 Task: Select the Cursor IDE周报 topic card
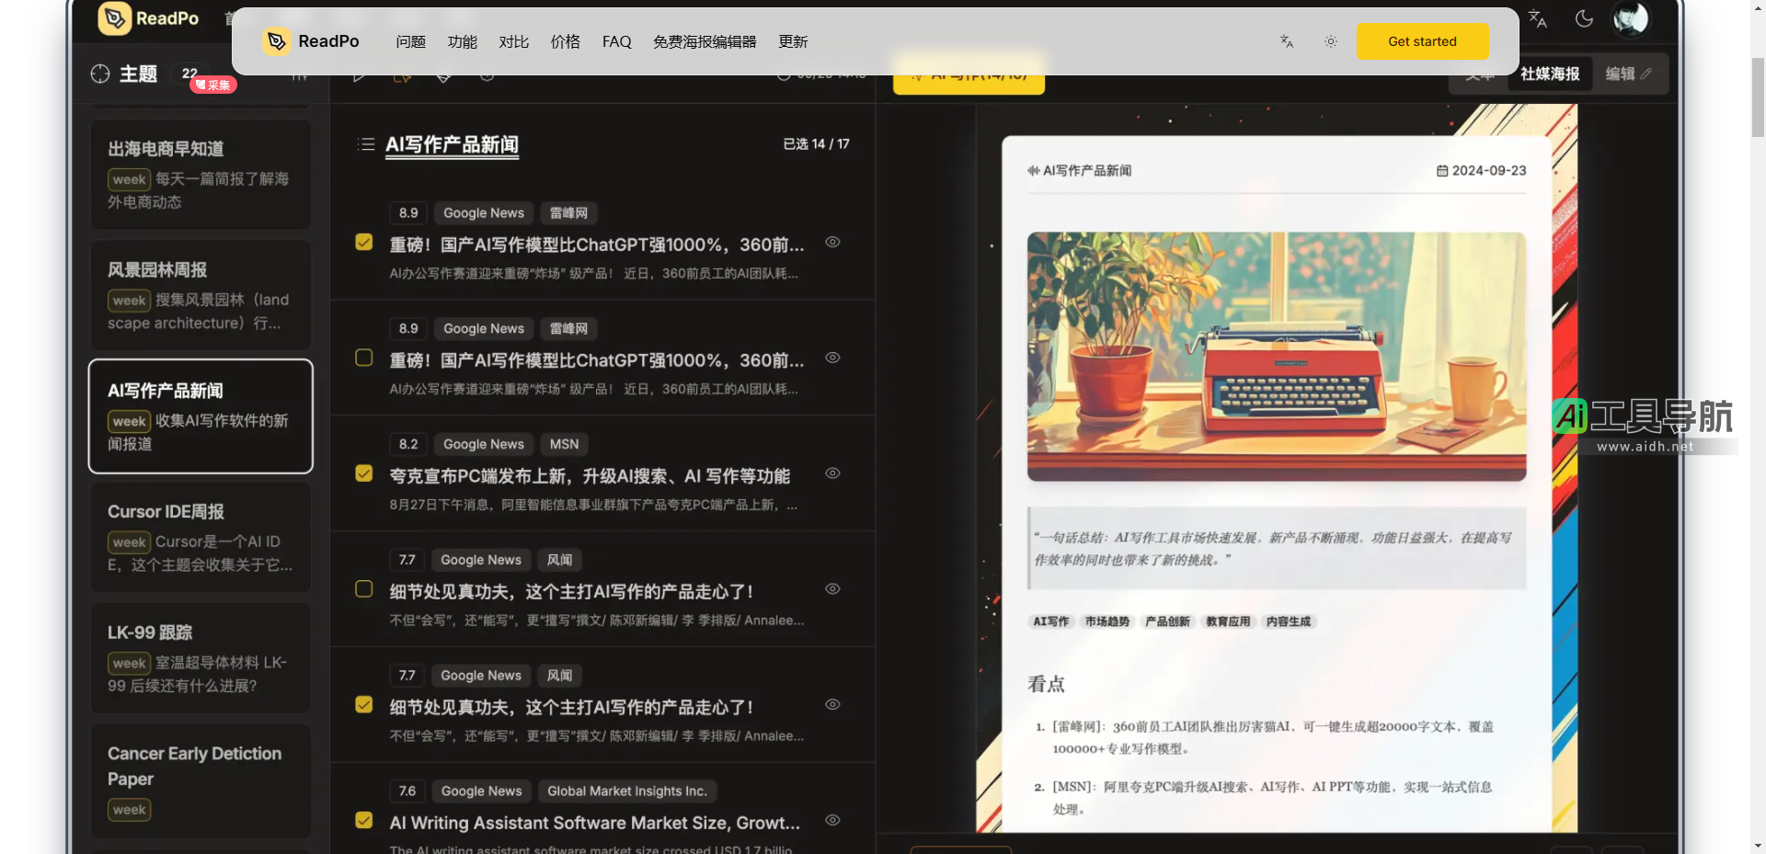pos(201,538)
